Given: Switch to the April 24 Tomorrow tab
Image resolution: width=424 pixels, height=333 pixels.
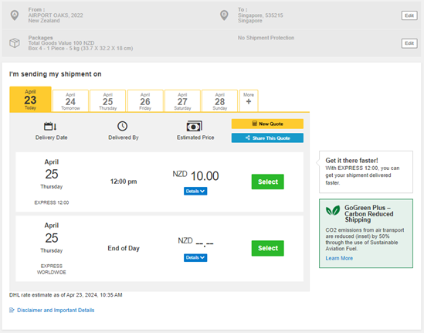Looking at the screenshot, I should [x=70, y=100].
